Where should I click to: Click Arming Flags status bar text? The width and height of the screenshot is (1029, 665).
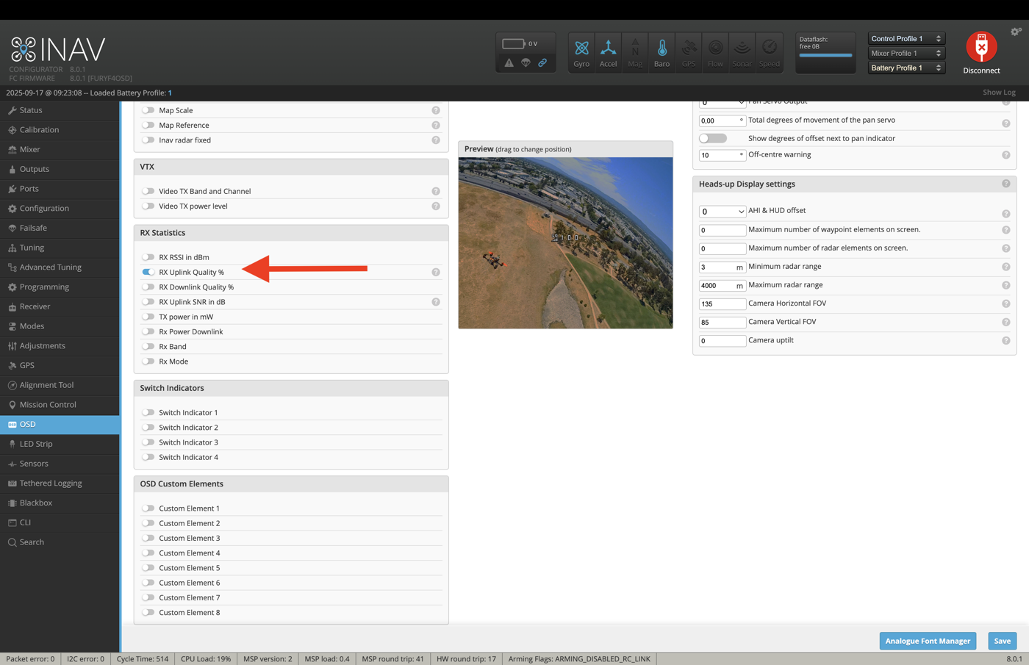coord(579,659)
